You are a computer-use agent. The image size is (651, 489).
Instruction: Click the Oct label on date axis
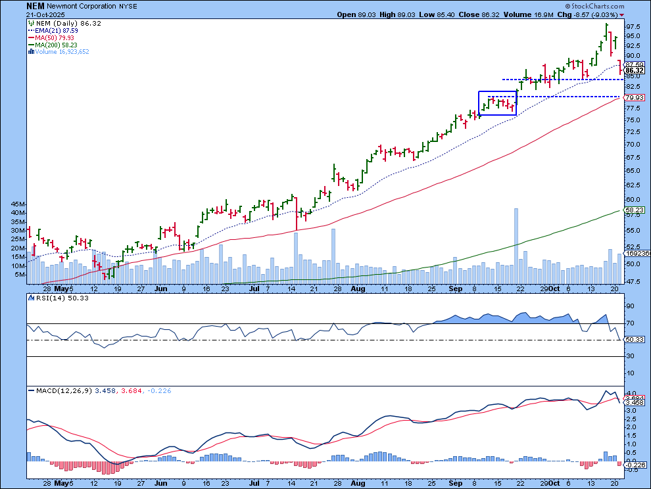554,289
